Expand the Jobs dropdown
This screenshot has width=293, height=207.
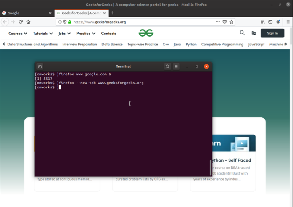tap(64, 34)
